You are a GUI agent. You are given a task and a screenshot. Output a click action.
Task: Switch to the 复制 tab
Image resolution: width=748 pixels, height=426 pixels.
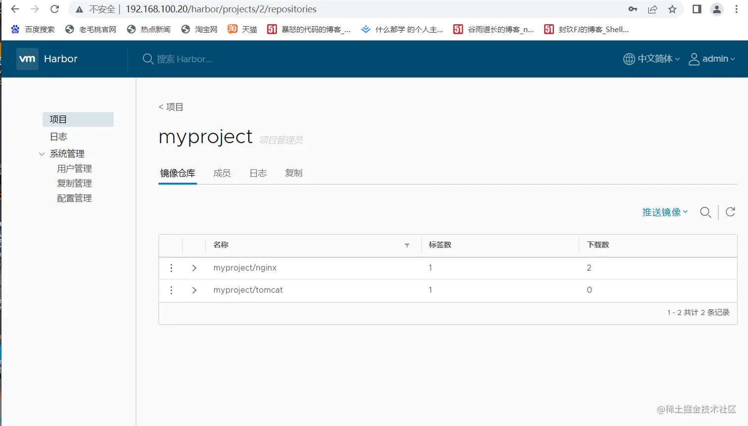click(x=294, y=173)
